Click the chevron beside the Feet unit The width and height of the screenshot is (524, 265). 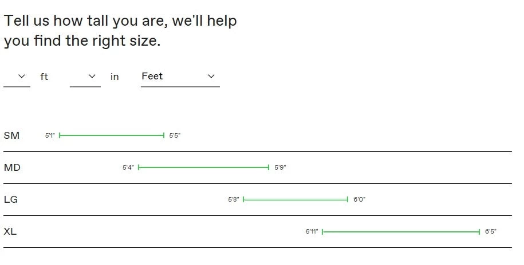(x=211, y=77)
